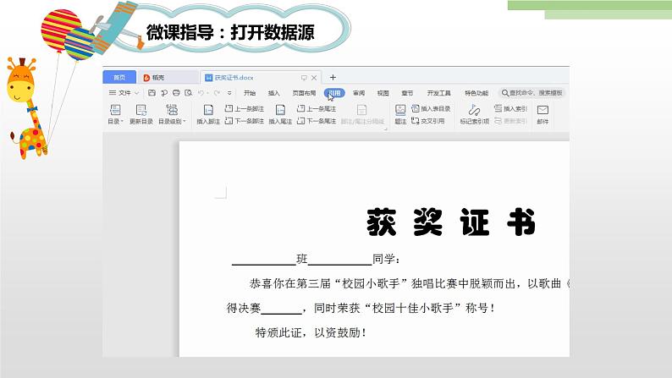
Task: Open the 文件 menu dropdown
Action: (125, 93)
